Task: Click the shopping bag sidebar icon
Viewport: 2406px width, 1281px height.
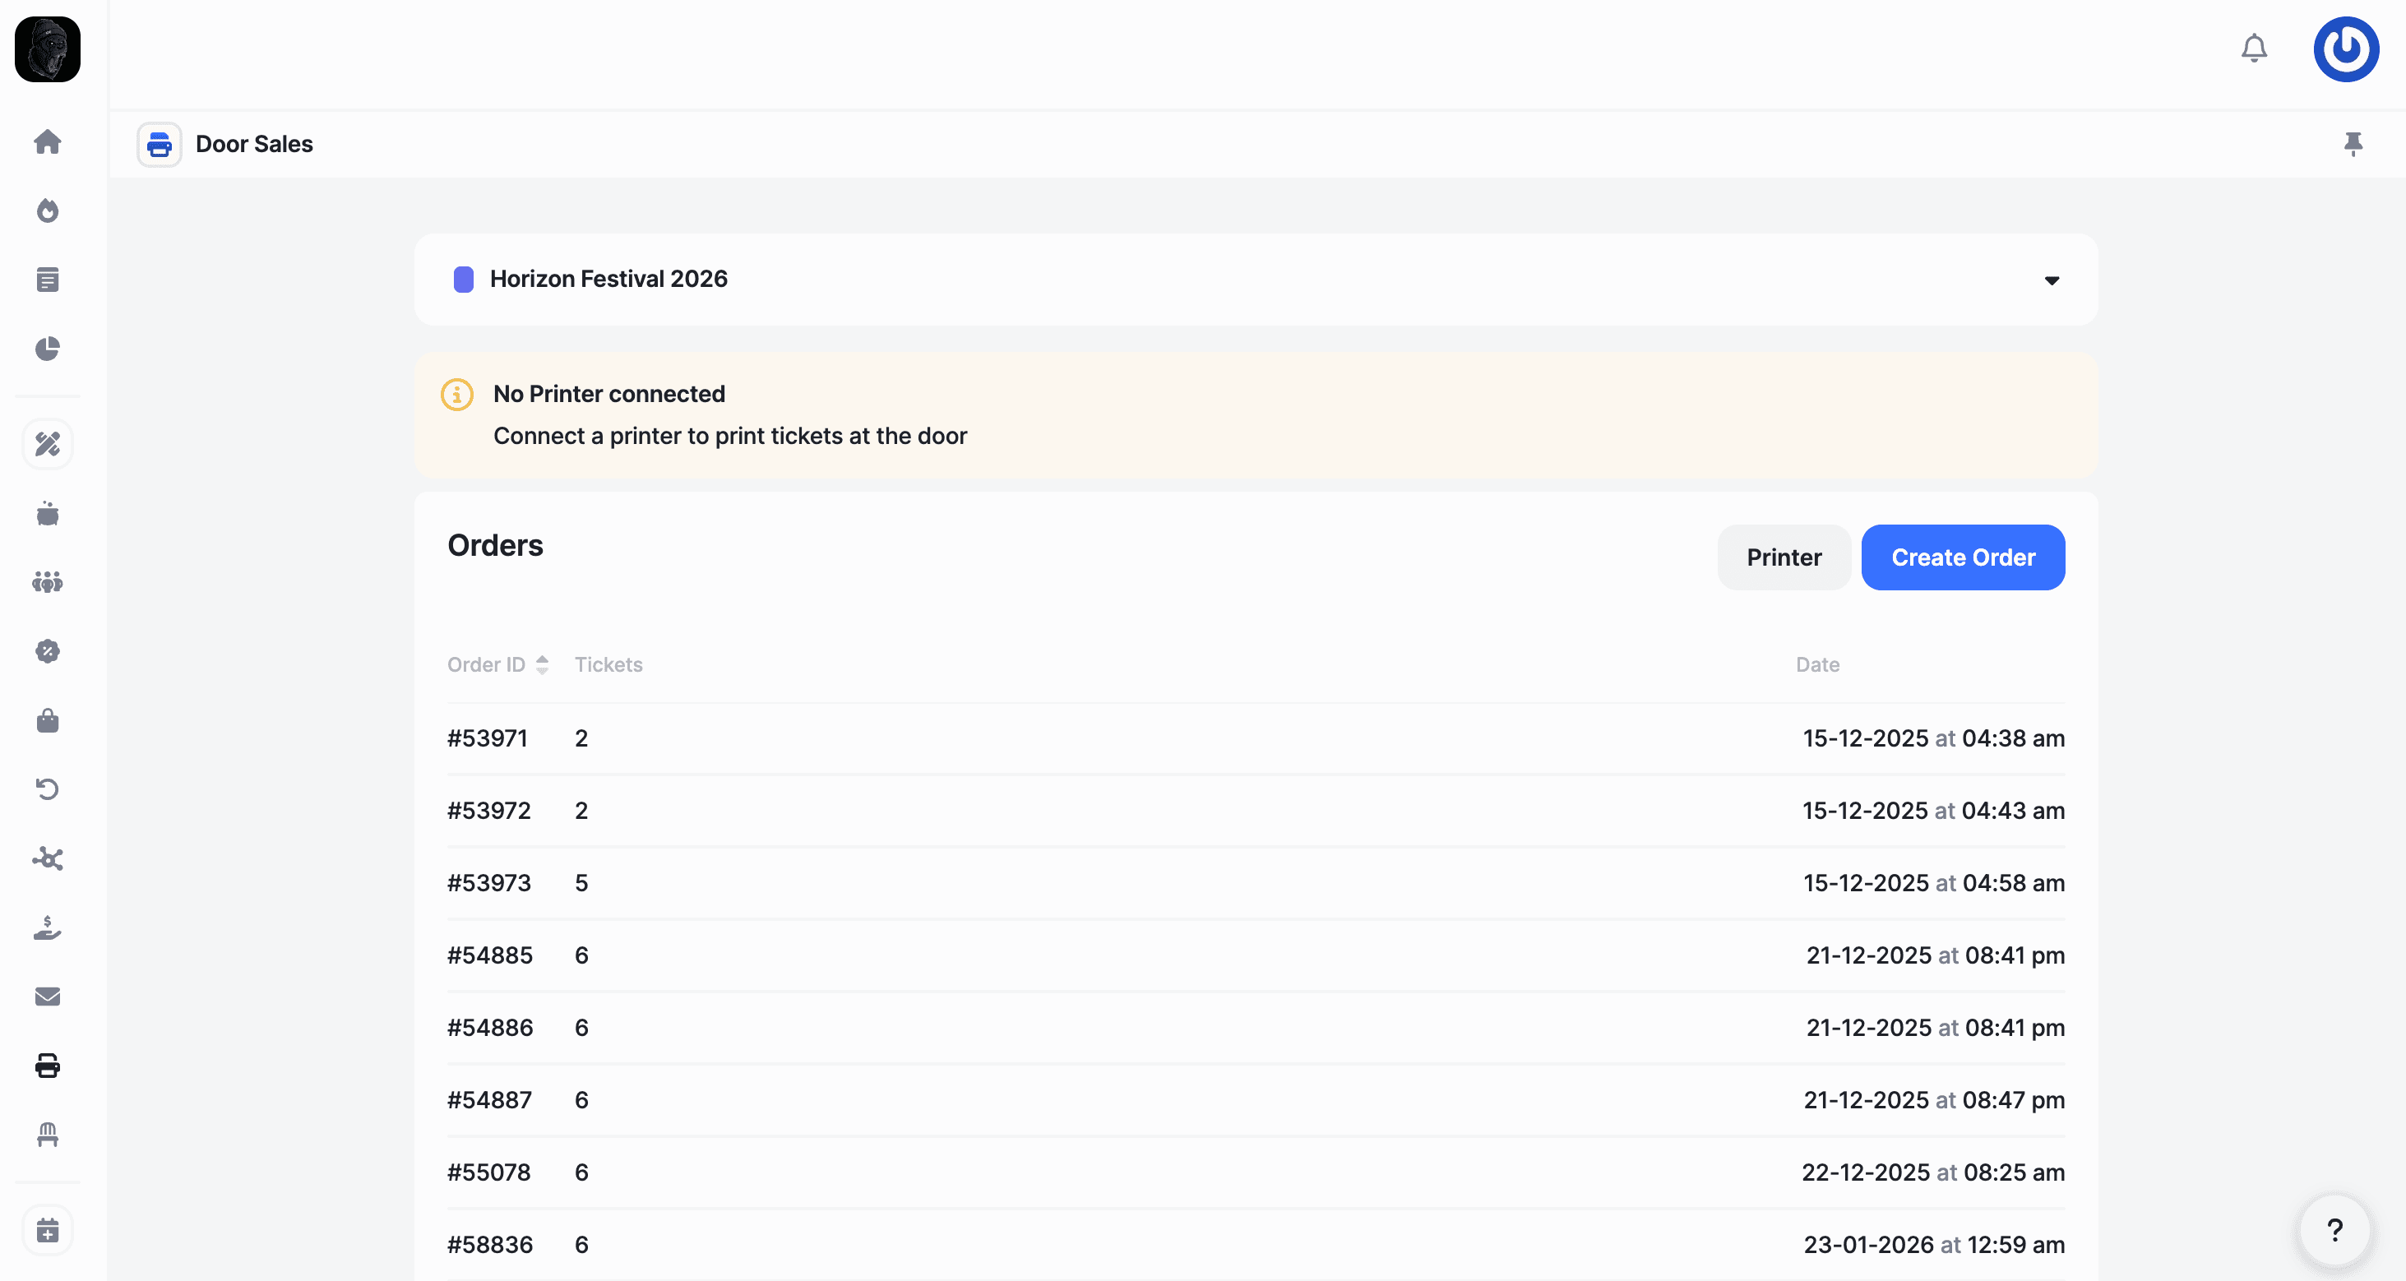Action: (48, 721)
